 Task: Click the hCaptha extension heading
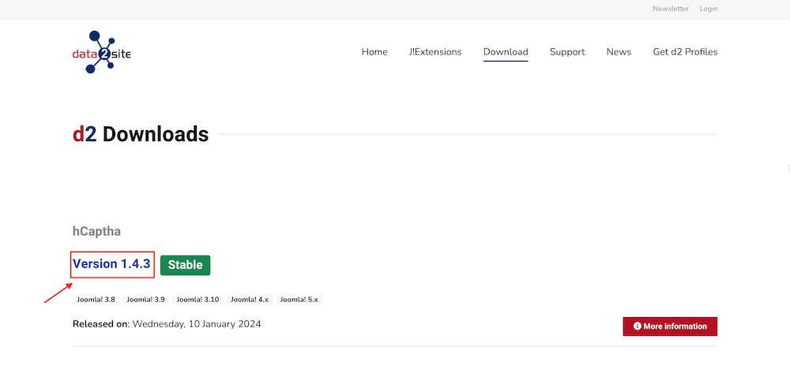point(96,232)
